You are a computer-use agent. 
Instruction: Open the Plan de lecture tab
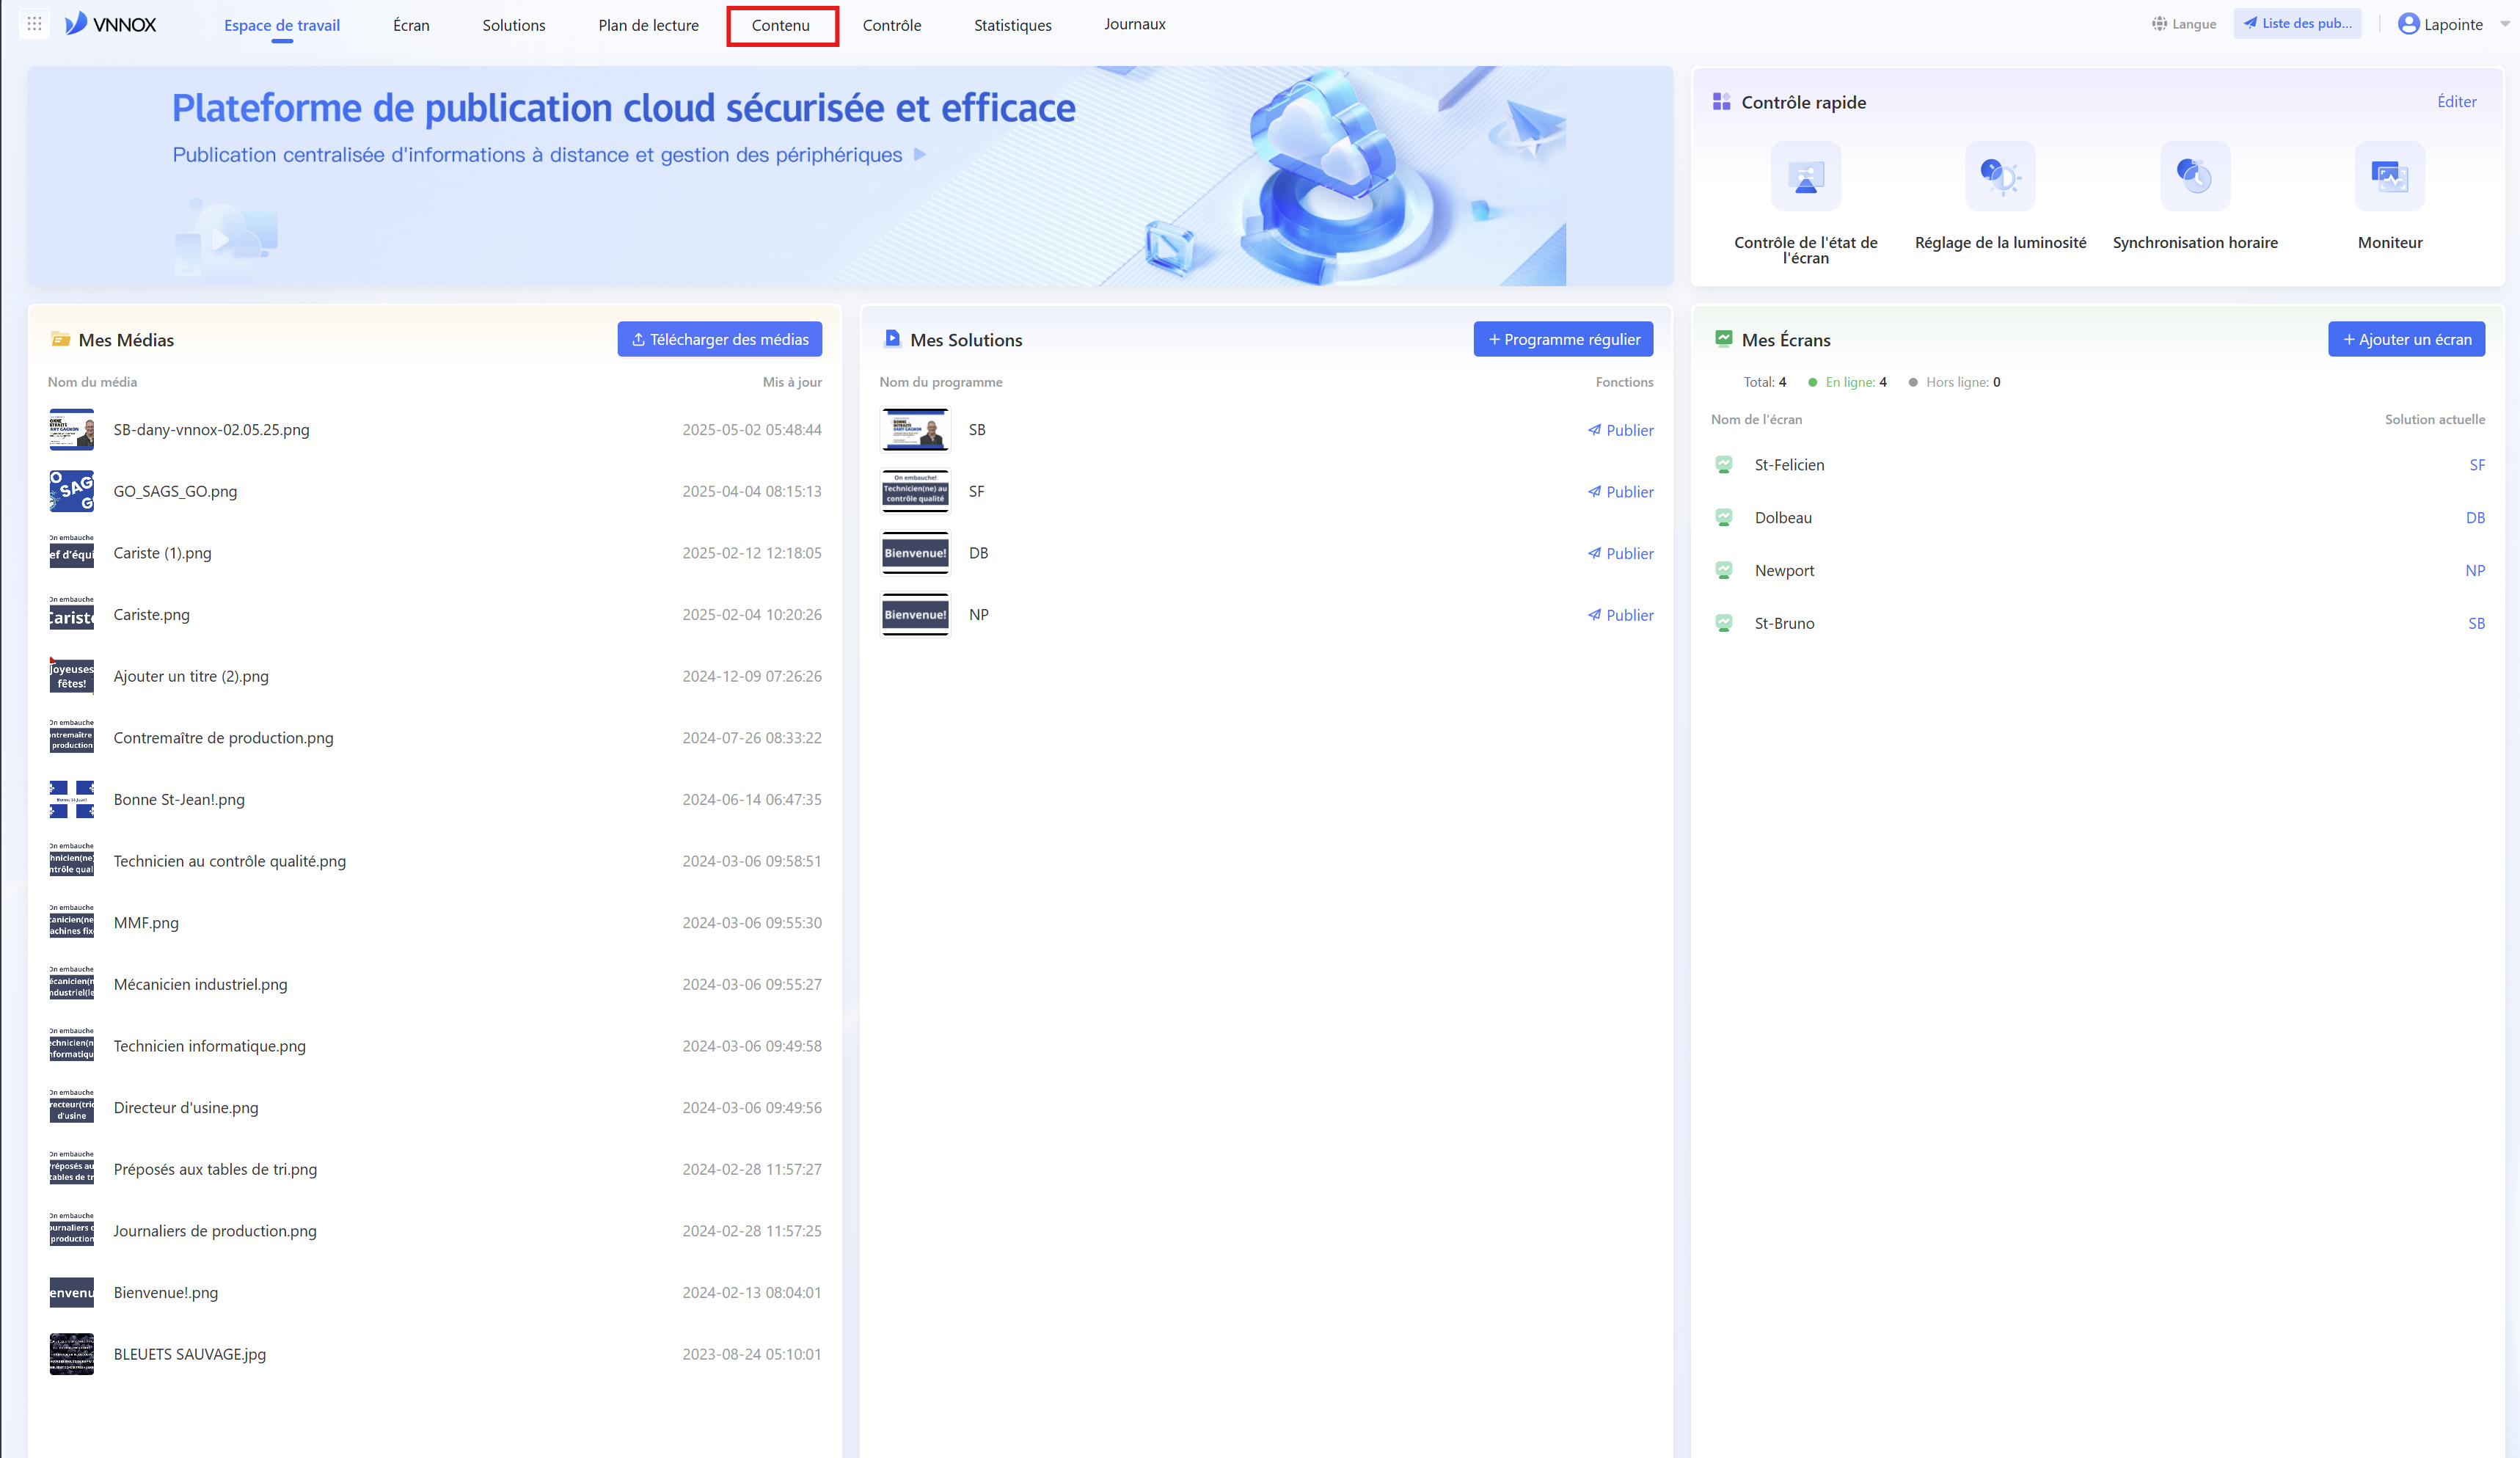click(x=648, y=25)
